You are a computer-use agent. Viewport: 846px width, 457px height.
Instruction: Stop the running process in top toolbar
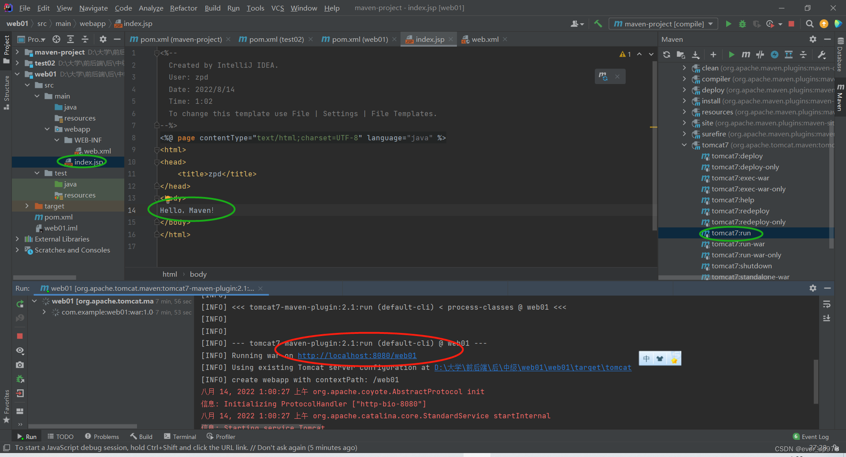click(x=791, y=24)
